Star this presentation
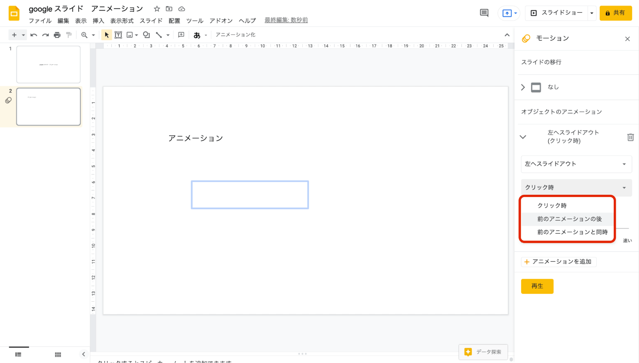 157,9
